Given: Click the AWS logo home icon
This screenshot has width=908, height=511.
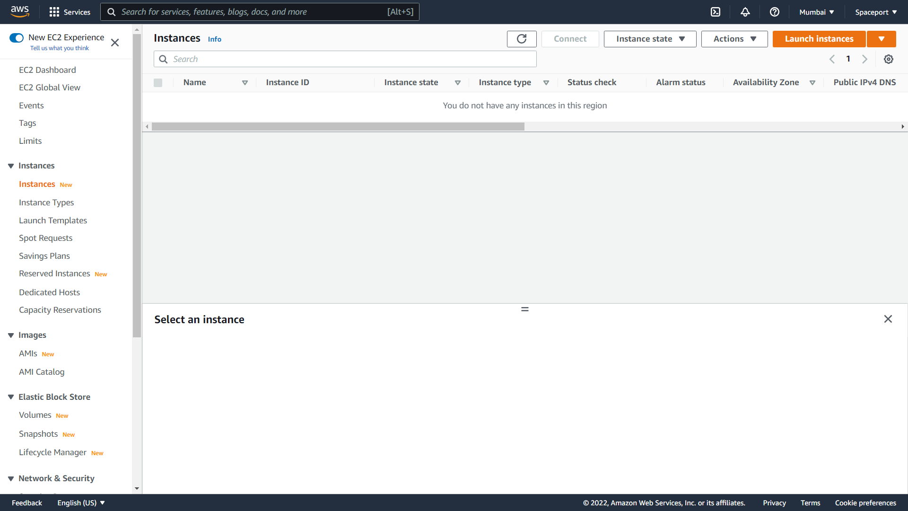Looking at the screenshot, I should [x=20, y=11].
